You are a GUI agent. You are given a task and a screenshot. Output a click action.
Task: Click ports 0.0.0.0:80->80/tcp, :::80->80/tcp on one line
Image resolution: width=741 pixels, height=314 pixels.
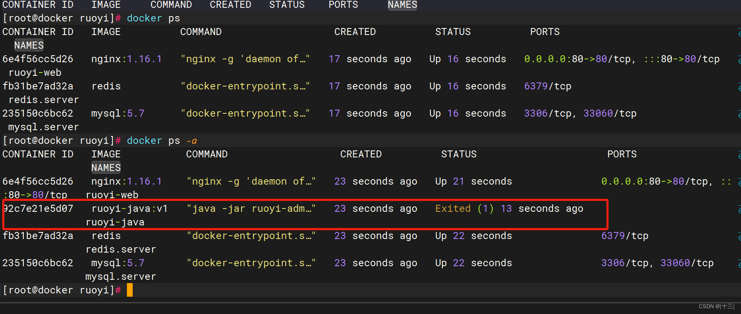click(x=622, y=59)
